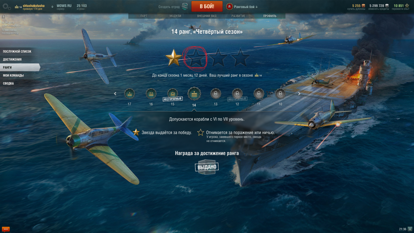This screenshot has height=233, width=414.
Task: Start battle with В БОЙ! button
Action: pos(207,6)
